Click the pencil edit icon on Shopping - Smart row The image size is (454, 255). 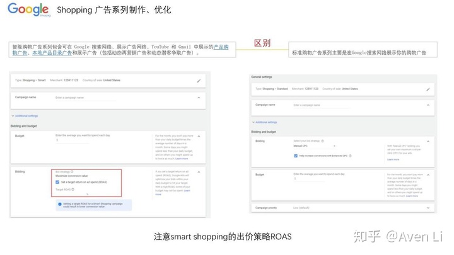click(199, 81)
